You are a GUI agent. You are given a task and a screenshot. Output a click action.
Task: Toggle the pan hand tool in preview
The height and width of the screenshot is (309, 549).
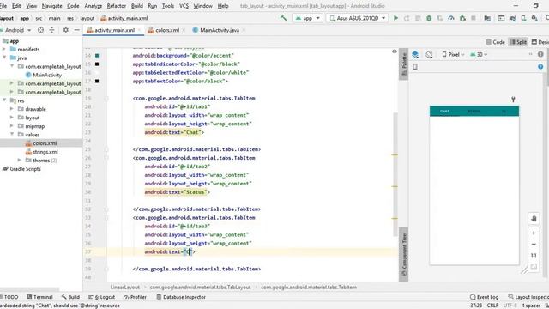(x=534, y=219)
